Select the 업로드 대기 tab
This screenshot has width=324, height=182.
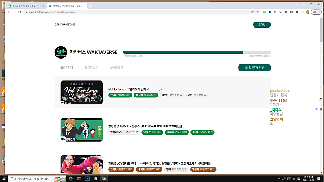[x=67, y=68]
